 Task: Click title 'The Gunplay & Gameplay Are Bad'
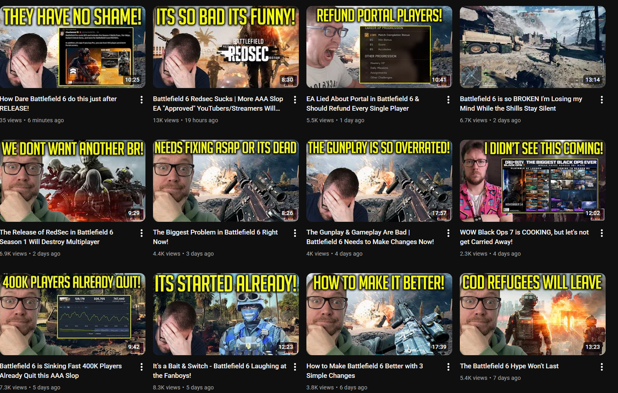tap(370, 237)
